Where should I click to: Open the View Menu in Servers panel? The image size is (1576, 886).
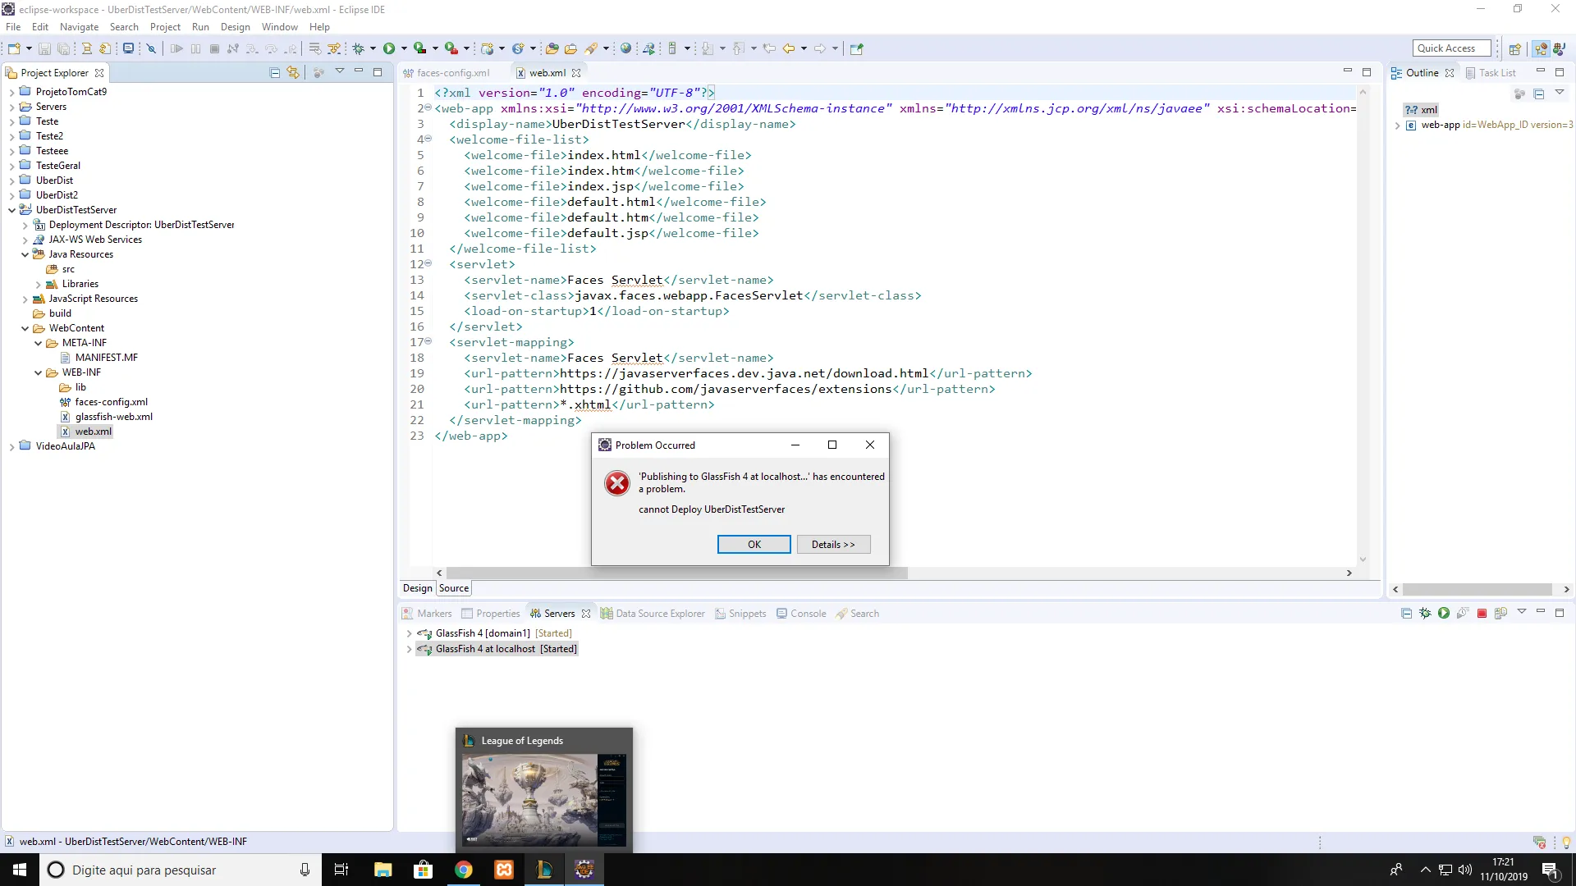click(1521, 612)
